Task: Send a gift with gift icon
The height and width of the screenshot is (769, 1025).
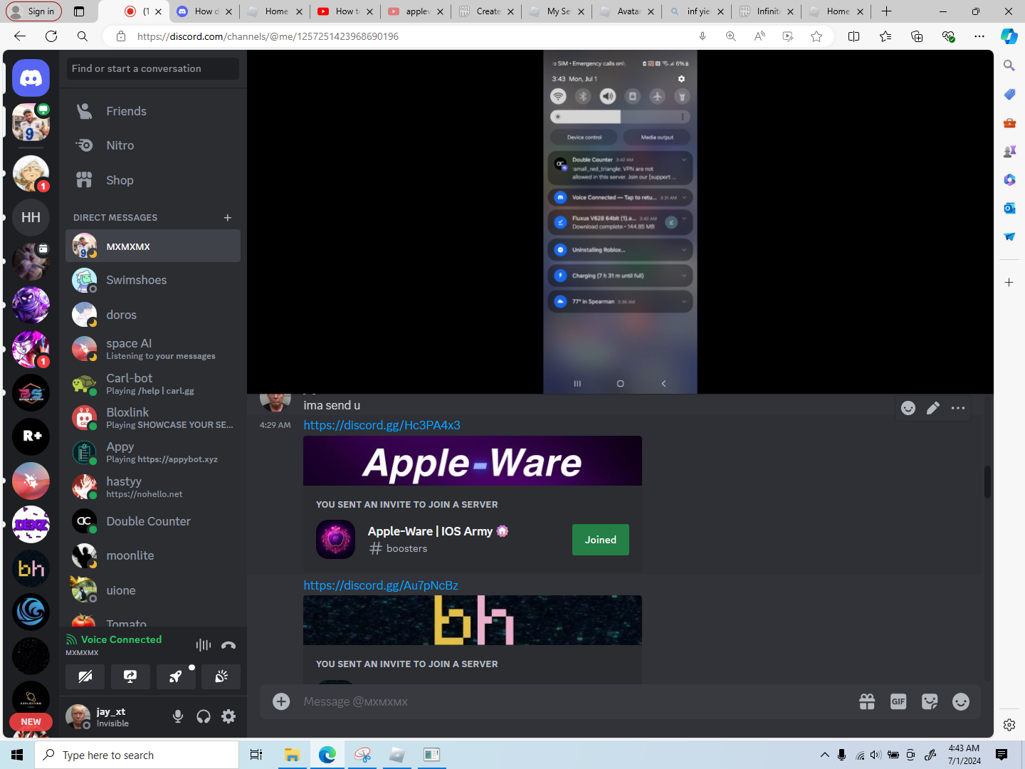Action: click(x=867, y=701)
